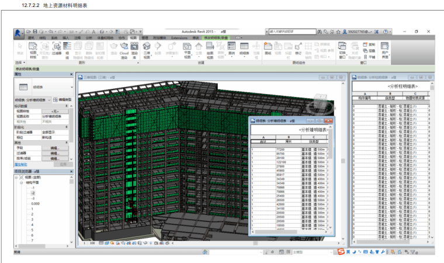
Task: Open the Revit application menu button
Action: click(19, 32)
